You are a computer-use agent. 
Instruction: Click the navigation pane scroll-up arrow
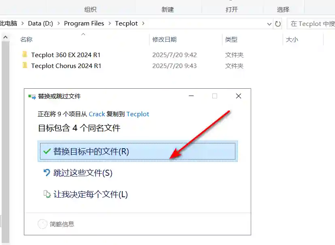click(x=6, y=37)
